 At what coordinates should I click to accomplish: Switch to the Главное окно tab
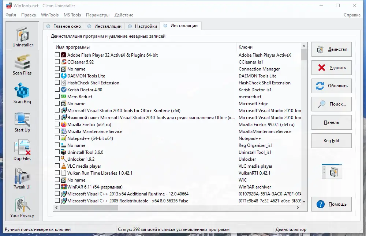[x=64, y=26]
